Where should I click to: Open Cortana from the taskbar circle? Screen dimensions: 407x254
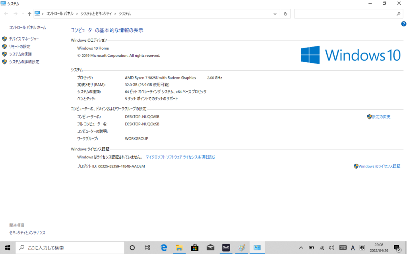[x=132, y=248]
